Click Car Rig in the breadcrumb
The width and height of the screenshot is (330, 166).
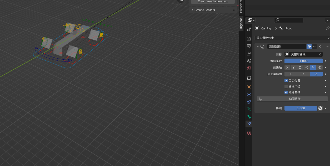click(266, 28)
